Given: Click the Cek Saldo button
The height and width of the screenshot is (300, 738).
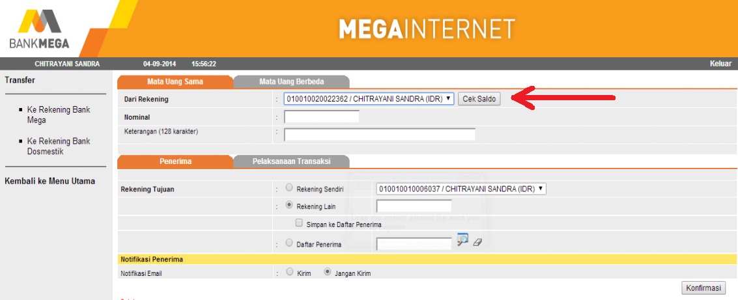Looking at the screenshot, I should pyautogui.click(x=479, y=99).
